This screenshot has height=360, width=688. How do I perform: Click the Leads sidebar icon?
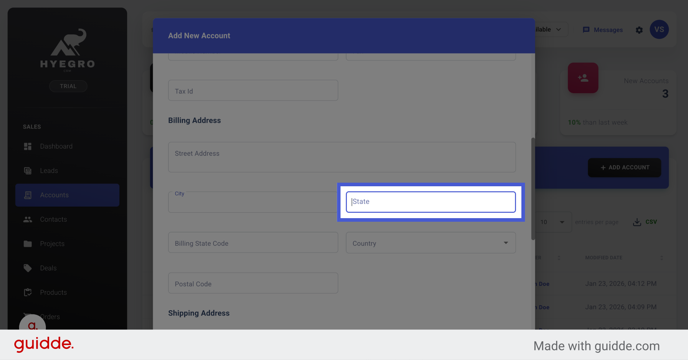28,171
